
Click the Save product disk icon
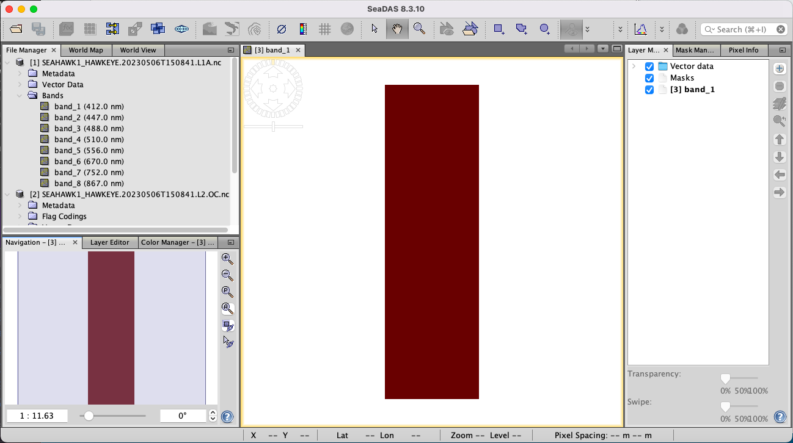click(x=38, y=29)
